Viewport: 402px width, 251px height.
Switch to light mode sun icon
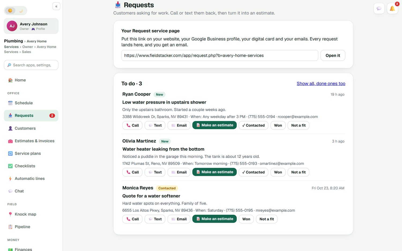(10, 11)
